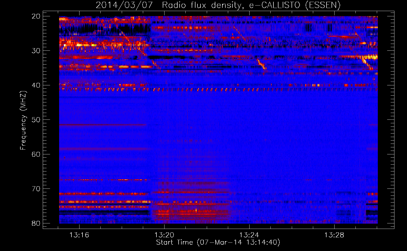Click the 13:20 time tick label
407x251 pixels.
pos(164,235)
